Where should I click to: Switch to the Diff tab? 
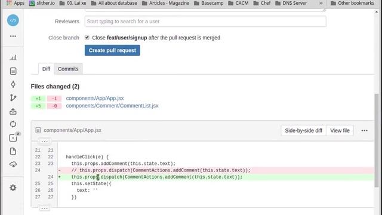[46, 69]
